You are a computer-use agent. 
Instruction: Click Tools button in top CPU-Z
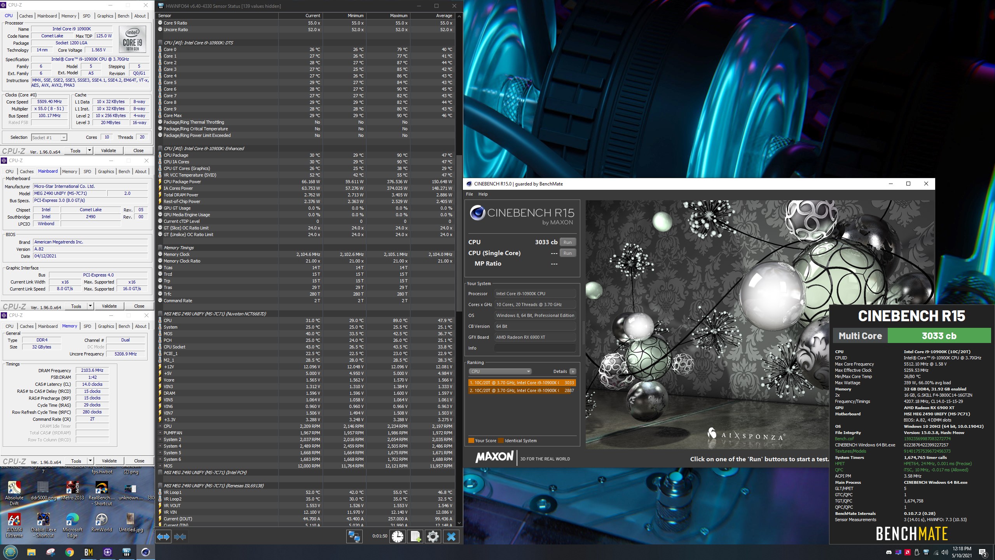(x=75, y=150)
